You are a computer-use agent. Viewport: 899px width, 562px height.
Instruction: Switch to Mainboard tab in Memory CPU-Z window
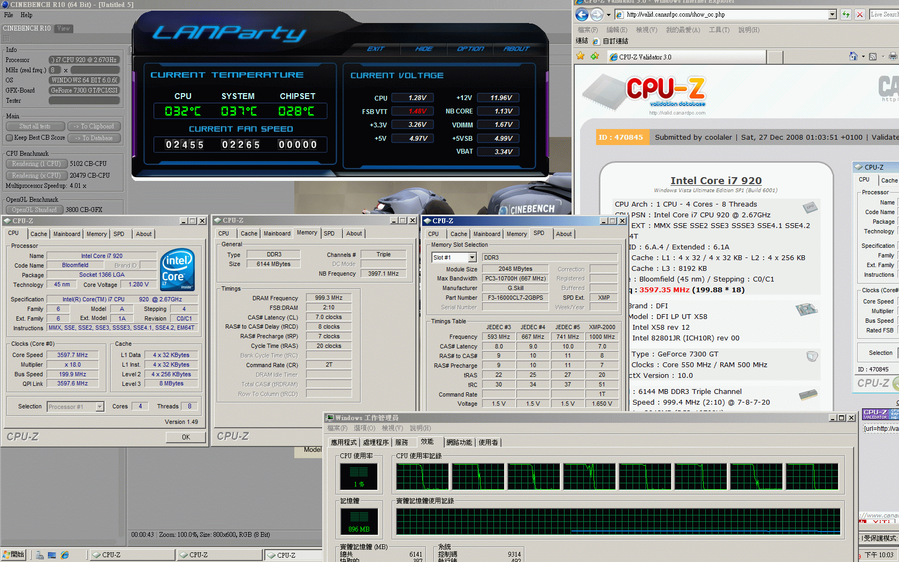pyautogui.click(x=277, y=233)
